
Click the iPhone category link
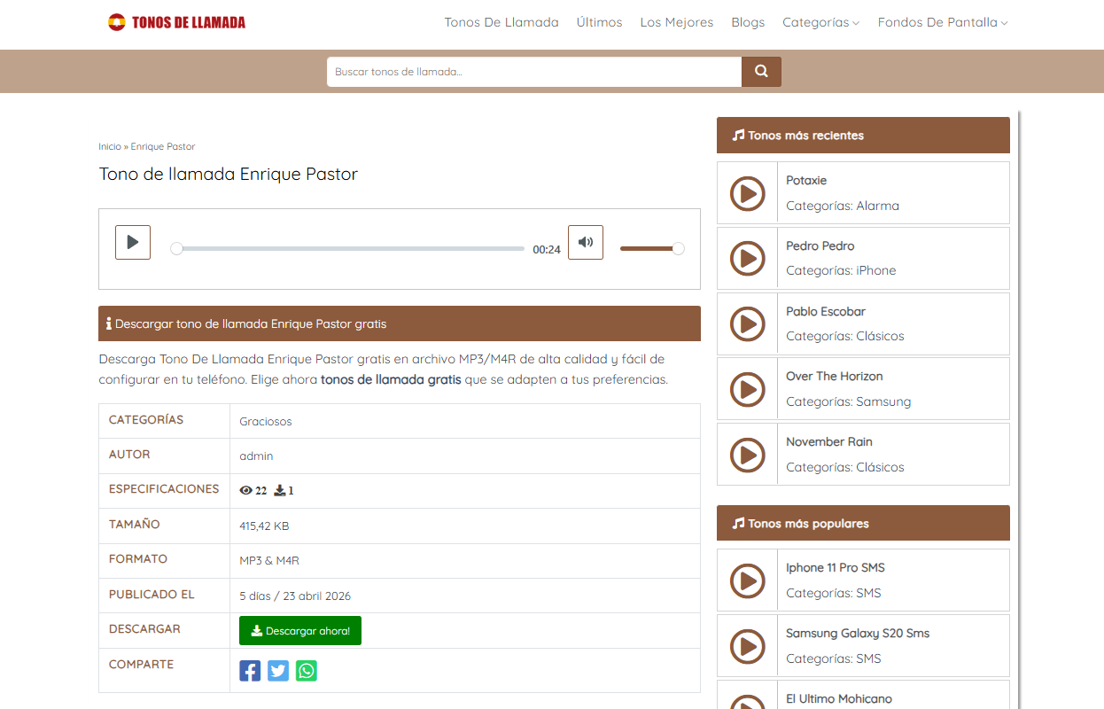[876, 270]
